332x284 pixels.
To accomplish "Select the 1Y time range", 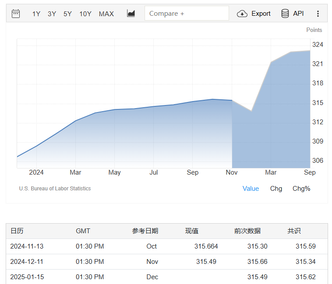I will pyautogui.click(x=36, y=14).
